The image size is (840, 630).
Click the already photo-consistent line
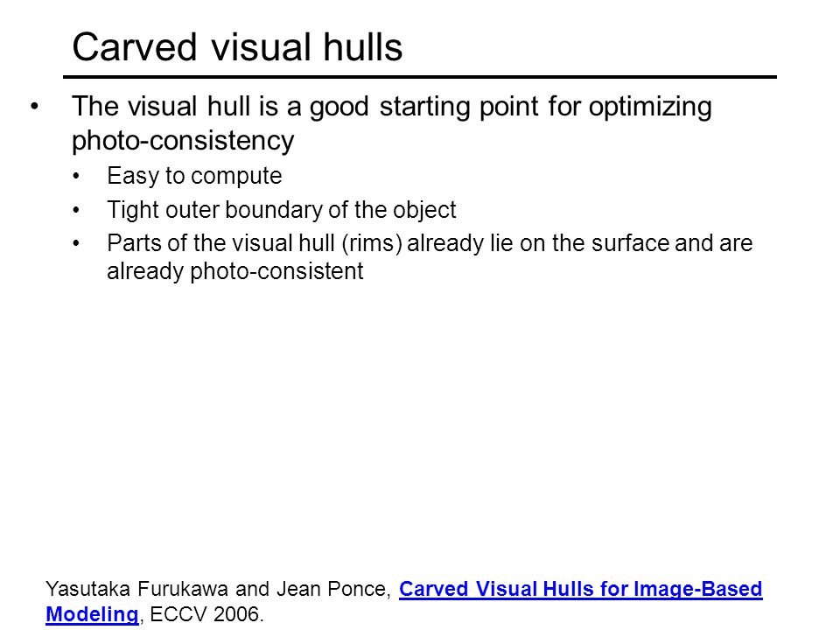[x=235, y=271]
